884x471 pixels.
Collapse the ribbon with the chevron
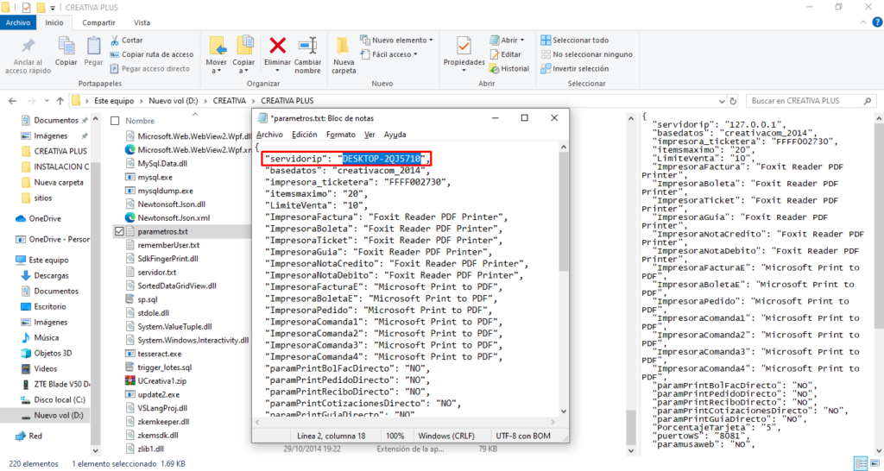point(863,22)
